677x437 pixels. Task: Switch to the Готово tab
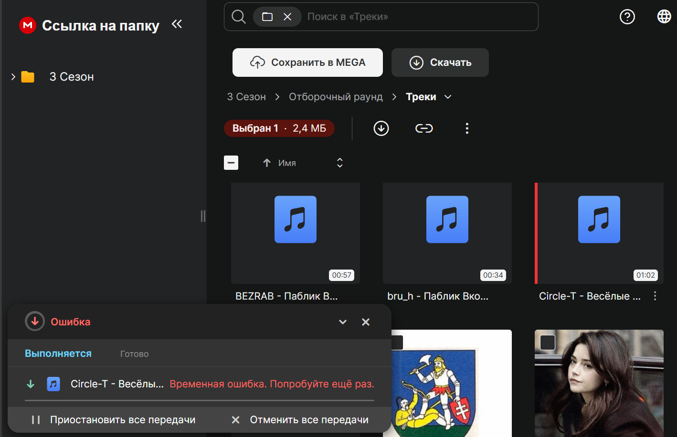[135, 354]
